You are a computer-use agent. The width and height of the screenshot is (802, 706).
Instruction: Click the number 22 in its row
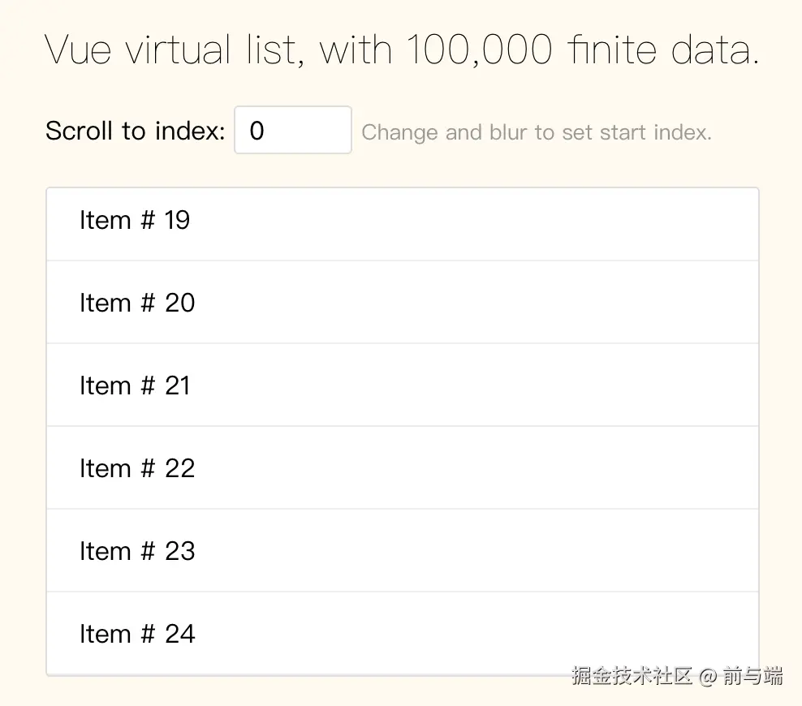(179, 468)
